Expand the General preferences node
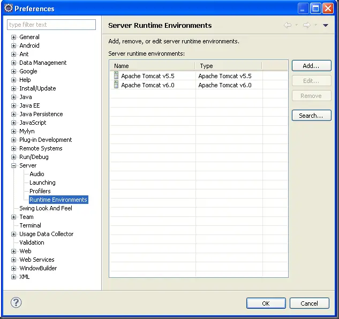The height and width of the screenshot is (319, 339). point(14,37)
